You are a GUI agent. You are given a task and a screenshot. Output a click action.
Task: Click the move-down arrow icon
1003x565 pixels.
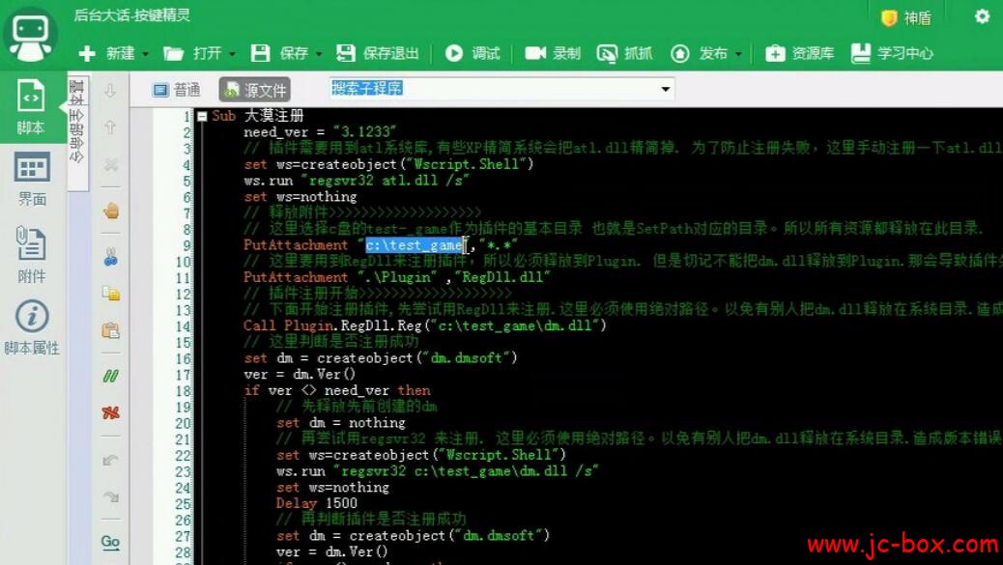click(110, 91)
